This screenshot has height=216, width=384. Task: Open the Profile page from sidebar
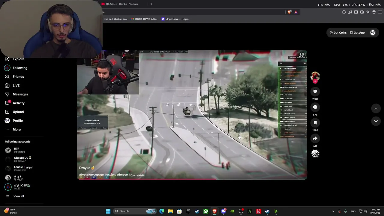14,121
